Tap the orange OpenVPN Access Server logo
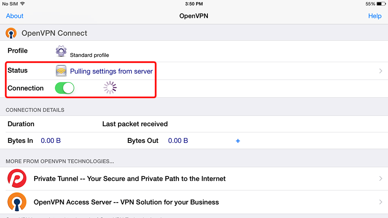388x218 pixels. tap(17, 202)
